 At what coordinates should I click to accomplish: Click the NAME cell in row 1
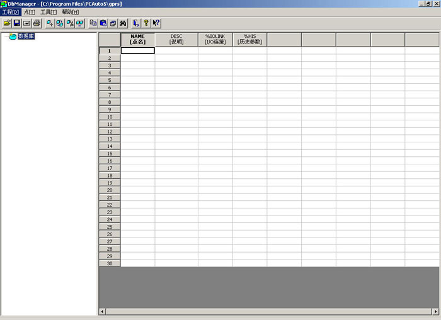[137, 50]
